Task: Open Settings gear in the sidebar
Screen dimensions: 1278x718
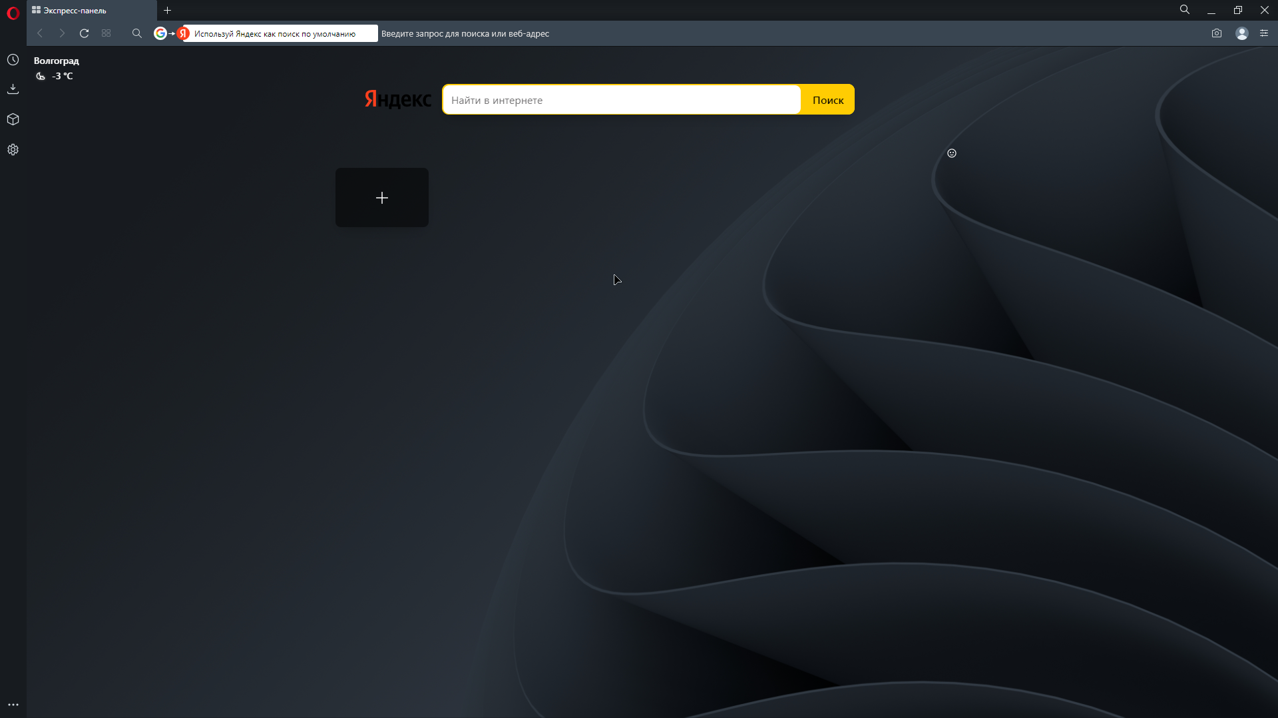Action: [x=13, y=150]
